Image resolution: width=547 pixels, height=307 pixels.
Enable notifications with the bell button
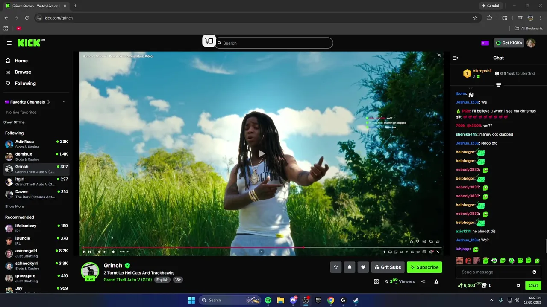click(350, 267)
